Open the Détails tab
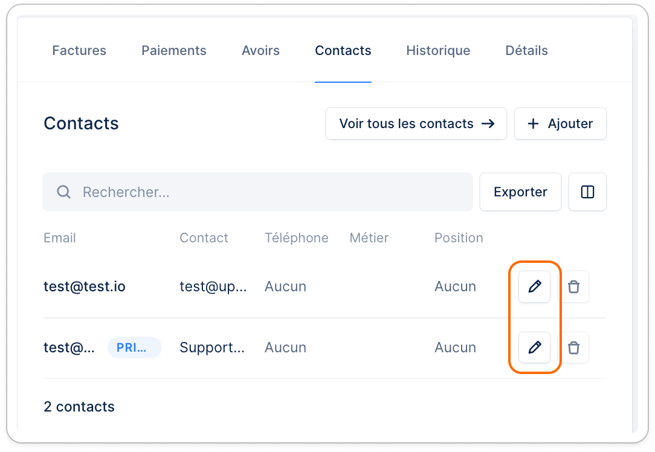 coord(526,51)
